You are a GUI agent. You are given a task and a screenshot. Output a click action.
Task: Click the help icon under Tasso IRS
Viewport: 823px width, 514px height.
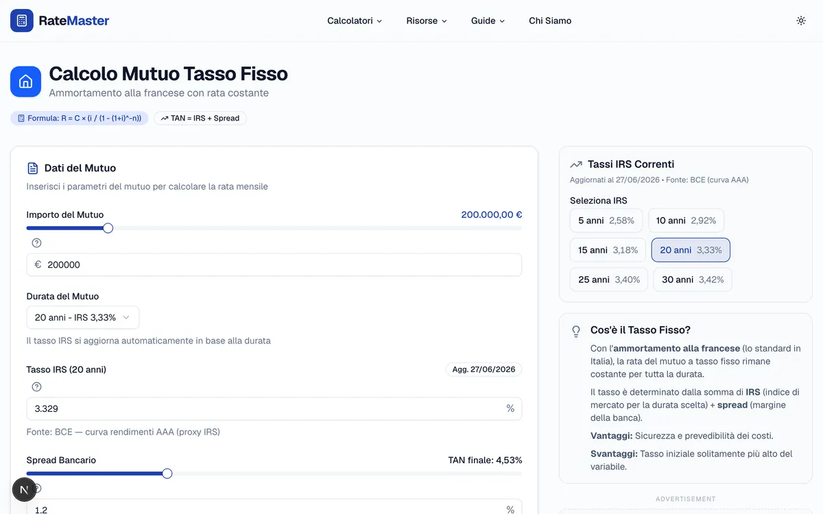(x=37, y=387)
